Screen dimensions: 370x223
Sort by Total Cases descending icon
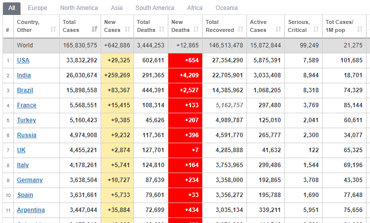point(95,29)
